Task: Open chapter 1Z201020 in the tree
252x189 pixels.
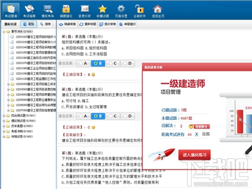Action: 36,37
